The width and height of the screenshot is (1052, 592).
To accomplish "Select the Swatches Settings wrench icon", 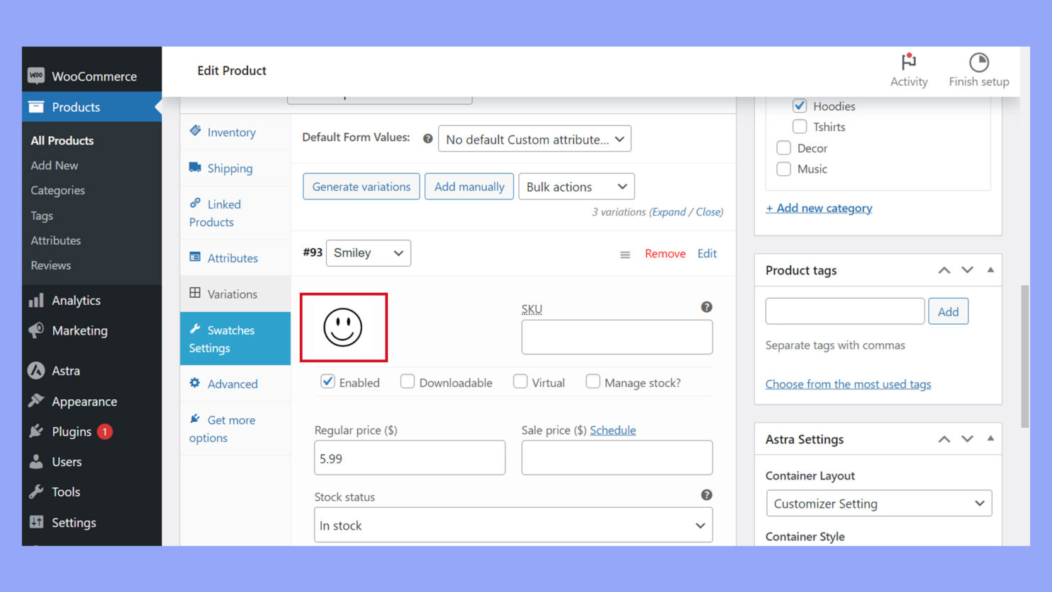I will [195, 329].
